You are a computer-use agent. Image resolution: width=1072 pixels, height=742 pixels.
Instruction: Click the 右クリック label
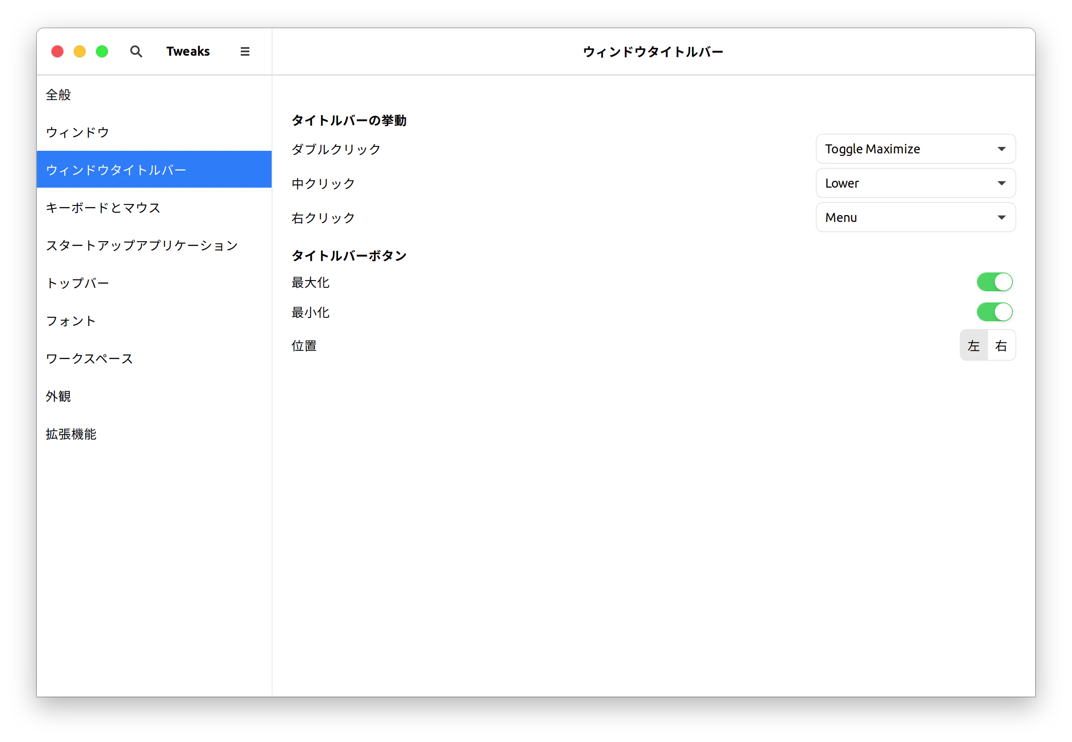(323, 218)
